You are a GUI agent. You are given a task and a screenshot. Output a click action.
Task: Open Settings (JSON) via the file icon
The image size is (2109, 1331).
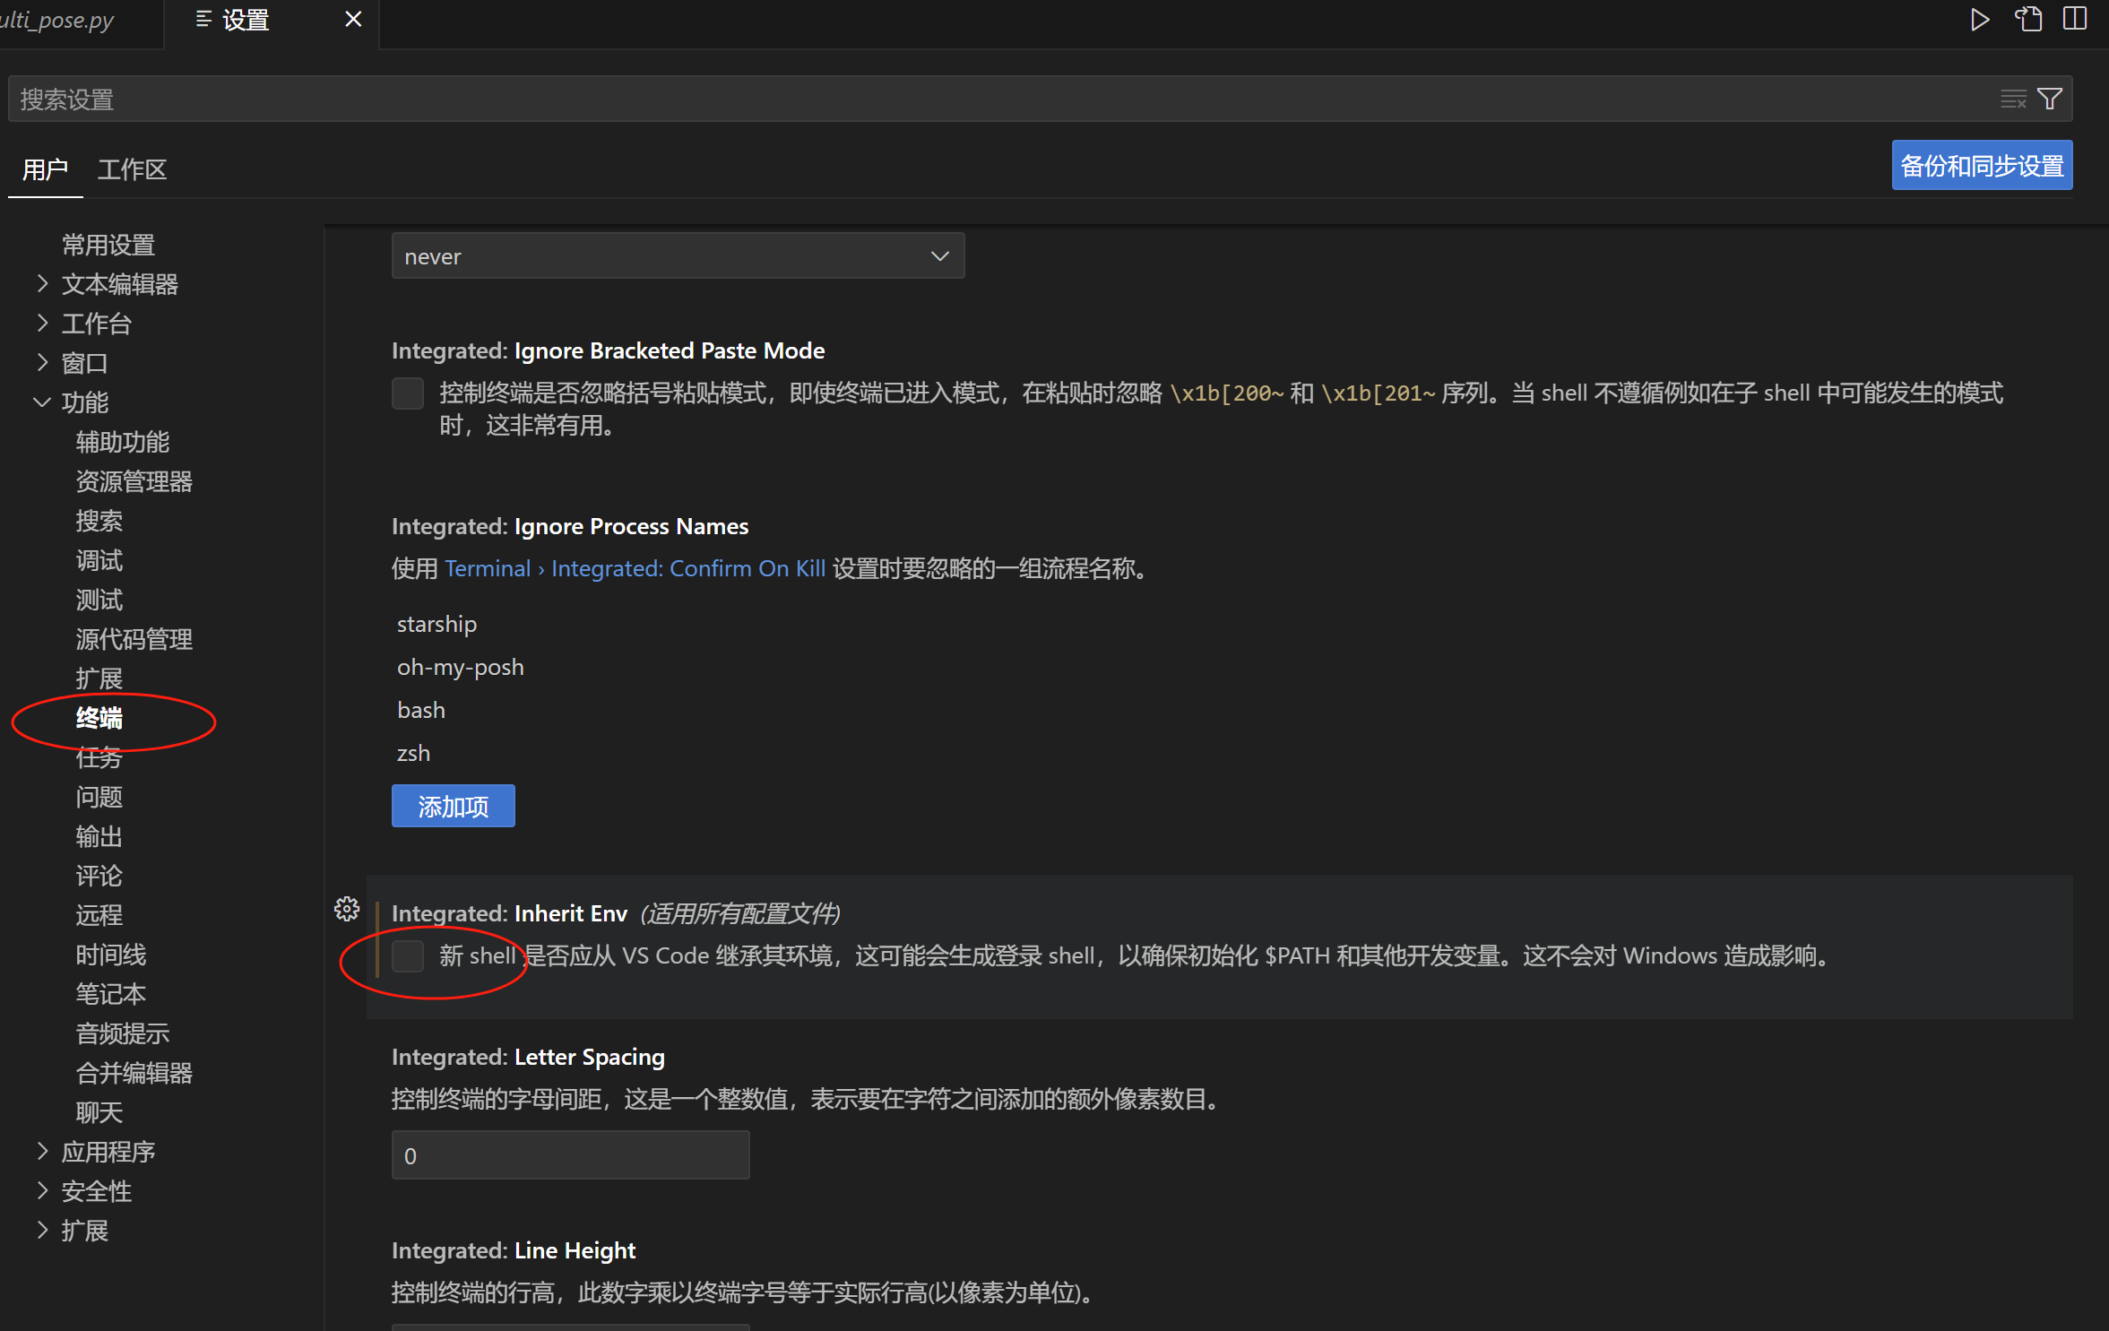pyautogui.click(x=2028, y=19)
